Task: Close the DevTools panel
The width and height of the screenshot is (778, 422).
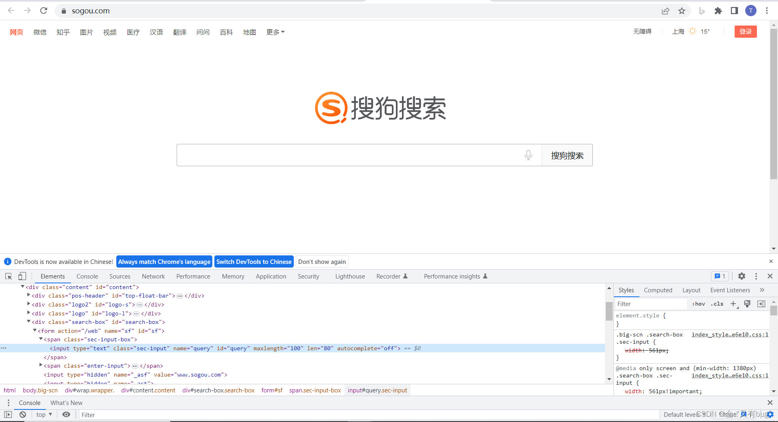Action: pos(770,276)
